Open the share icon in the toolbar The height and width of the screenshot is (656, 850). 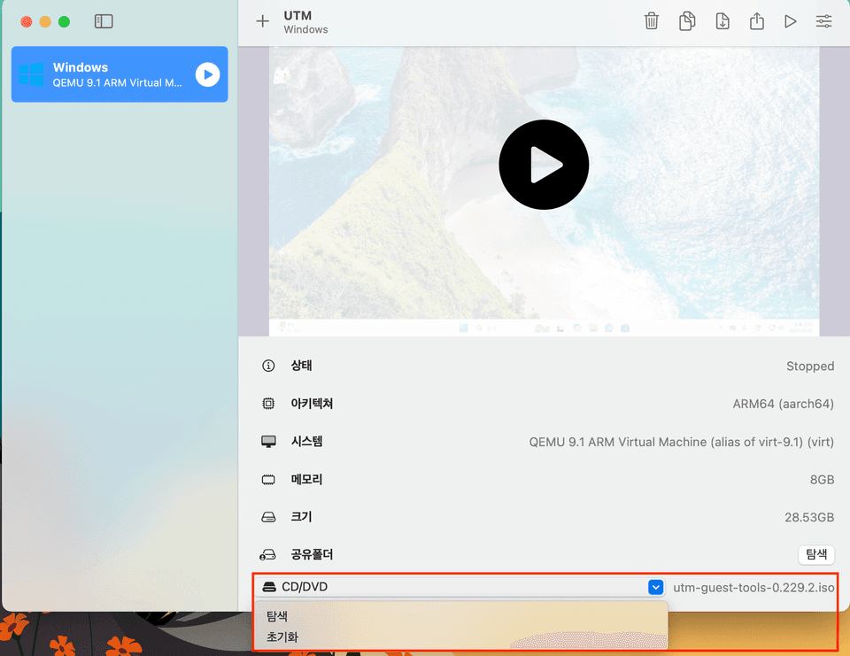point(757,21)
